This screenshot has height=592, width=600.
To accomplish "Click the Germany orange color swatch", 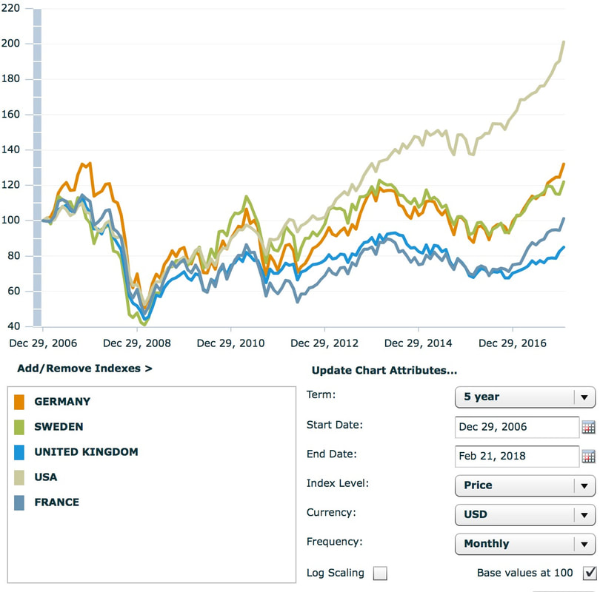I will [19, 402].
